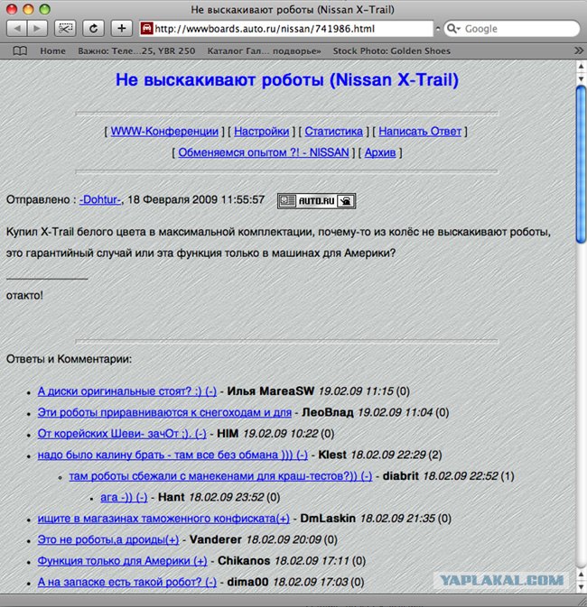Open the Home bookmark

52,51
